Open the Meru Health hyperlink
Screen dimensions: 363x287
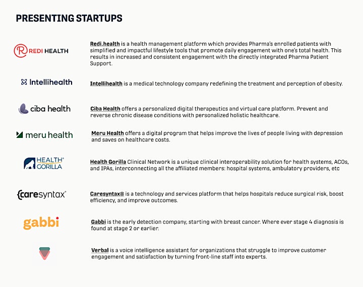click(x=108, y=133)
